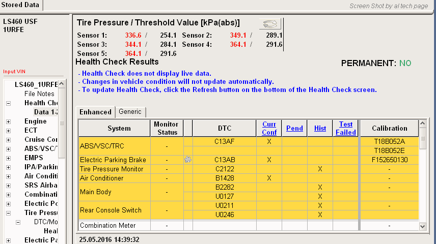Screen dimensions: 436x244
Task: Expand the EMPS tree node
Action: (8, 158)
